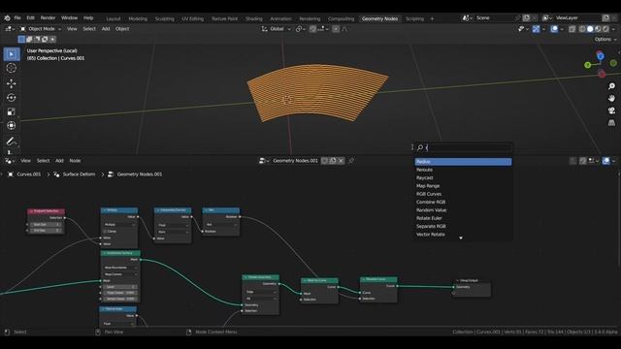Image resolution: width=621 pixels, height=349 pixels.
Task: Open Object Mode dropdown
Action: tap(41, 29)
